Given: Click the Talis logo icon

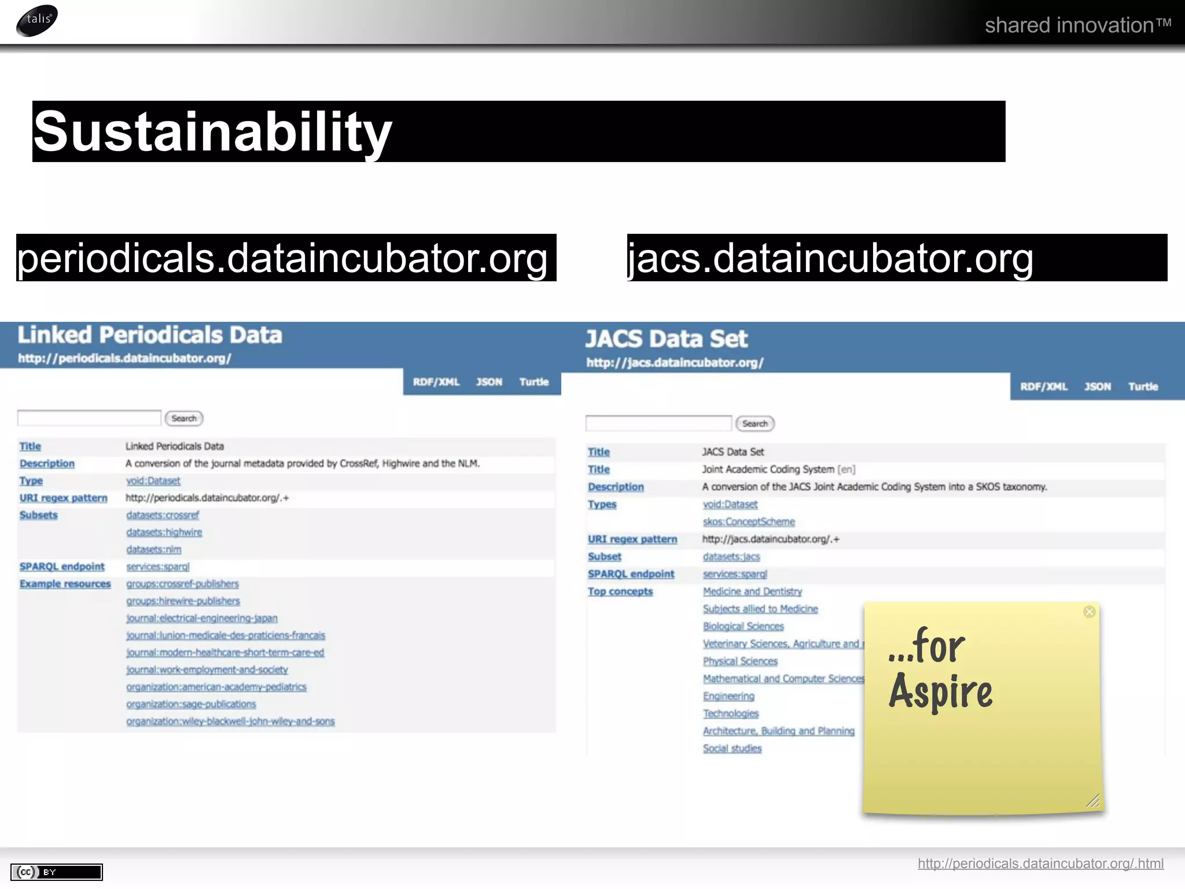Looking at the screenshot, I should coord(37,20).
